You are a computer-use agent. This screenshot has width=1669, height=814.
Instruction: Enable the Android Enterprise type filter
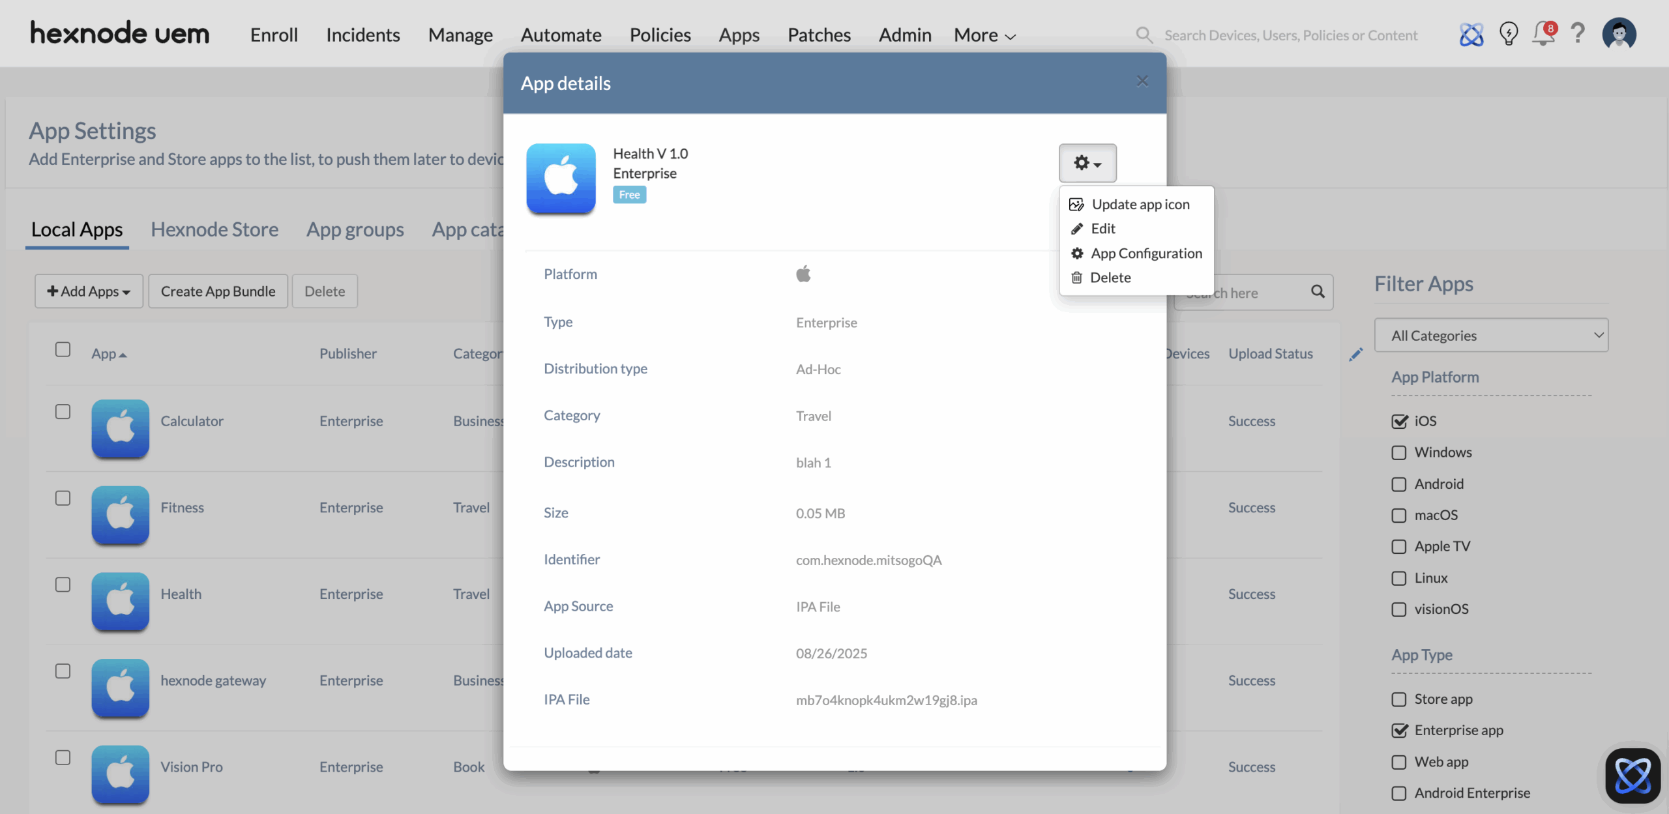[1399, 793]
